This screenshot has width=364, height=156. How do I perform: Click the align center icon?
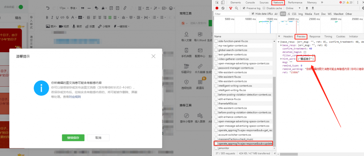tap(100, 17)
